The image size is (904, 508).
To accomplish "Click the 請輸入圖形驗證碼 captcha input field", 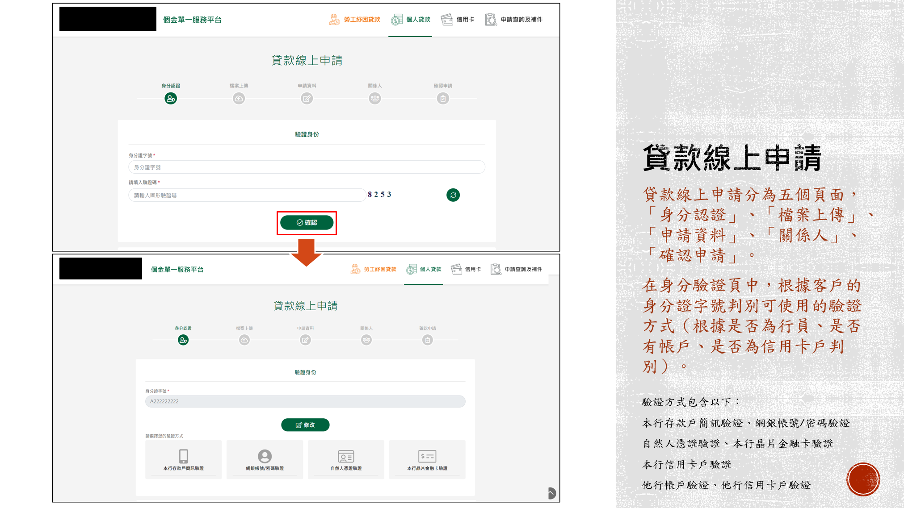I will pos(247,195).
